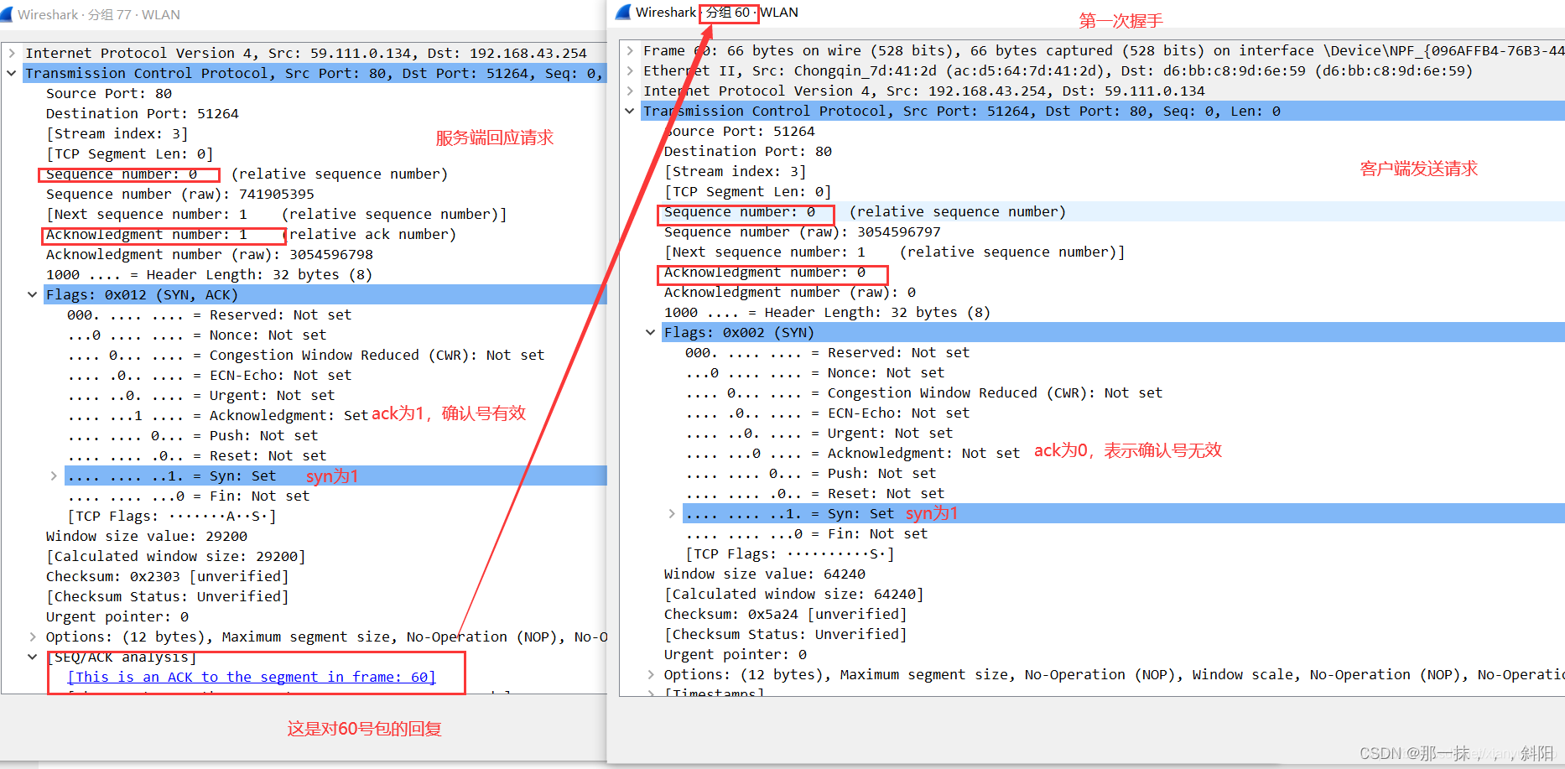
Task: Select Acknowledgment number (raw): 3054596798
Action: click(x=210, y=254)
